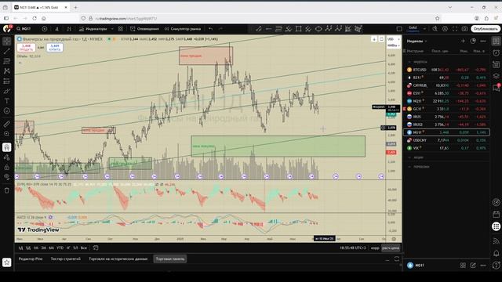The image size is (502, 282).
Task: Open the Индикаторы indicators dialog
Action: [x=93, y=29]
